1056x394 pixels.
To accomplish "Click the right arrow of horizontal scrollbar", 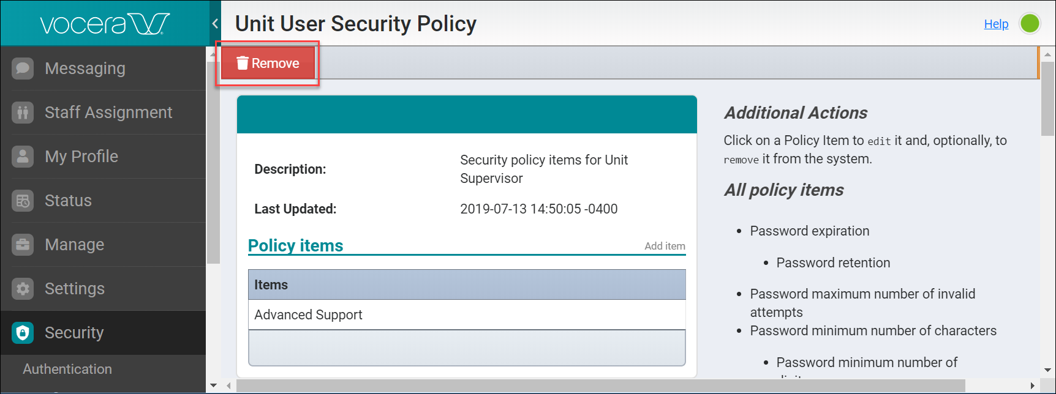I will [1033, 385].
